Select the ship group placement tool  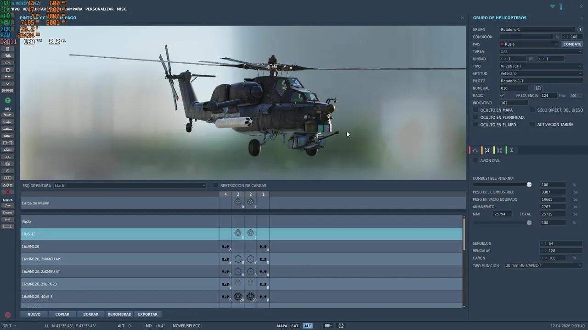click(7, 129)
